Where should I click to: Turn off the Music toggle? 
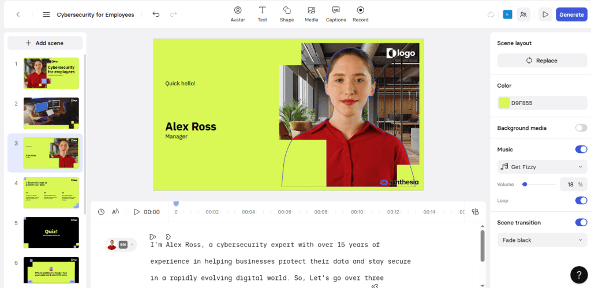(x=581, y=149)
